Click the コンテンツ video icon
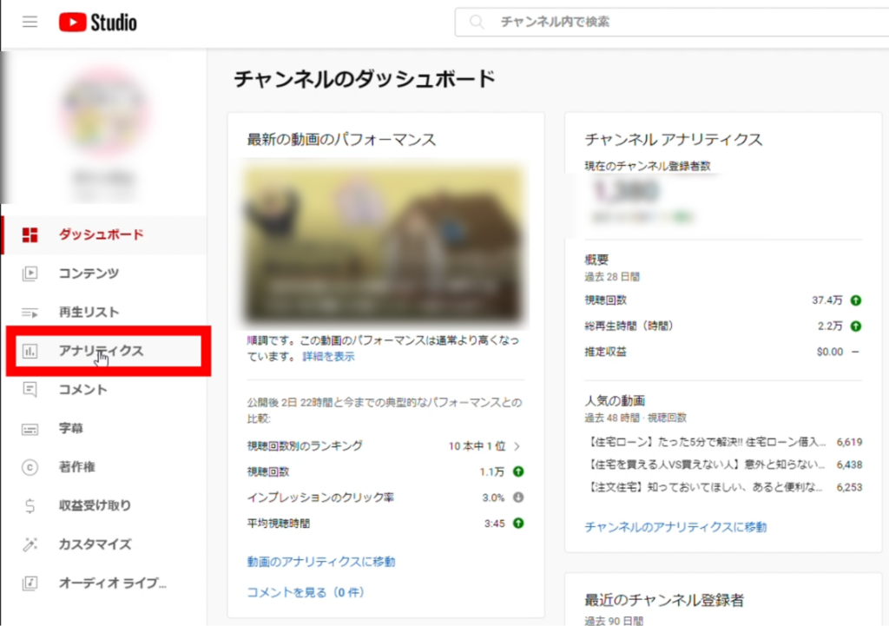 (x=30, y=273)
